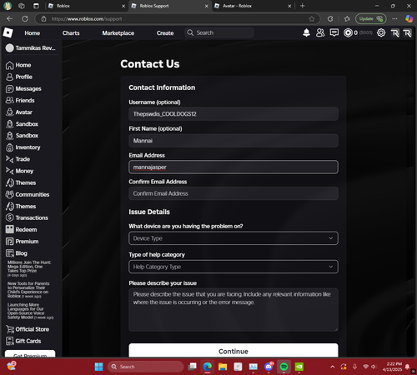The height and width of the screenshot is (375, 417).
Task: Open the Robux balance icon
Action: coord(348,32)
